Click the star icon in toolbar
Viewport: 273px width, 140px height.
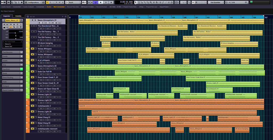click(x=22, y=2)
